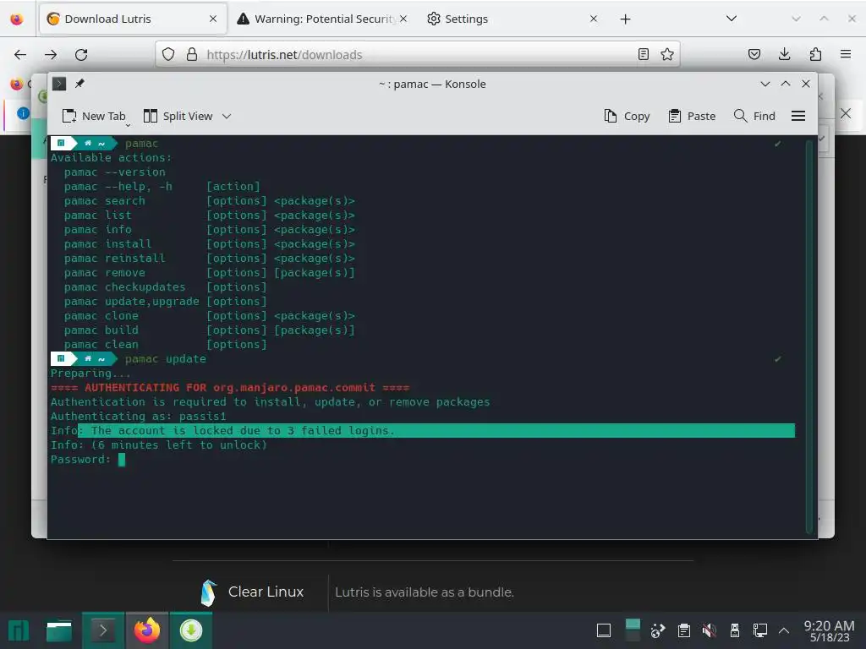This screenshot has height=649, width=866.
Task: Click the 'pamac checkupdates' line in terminal
Action: coord(165,287)
